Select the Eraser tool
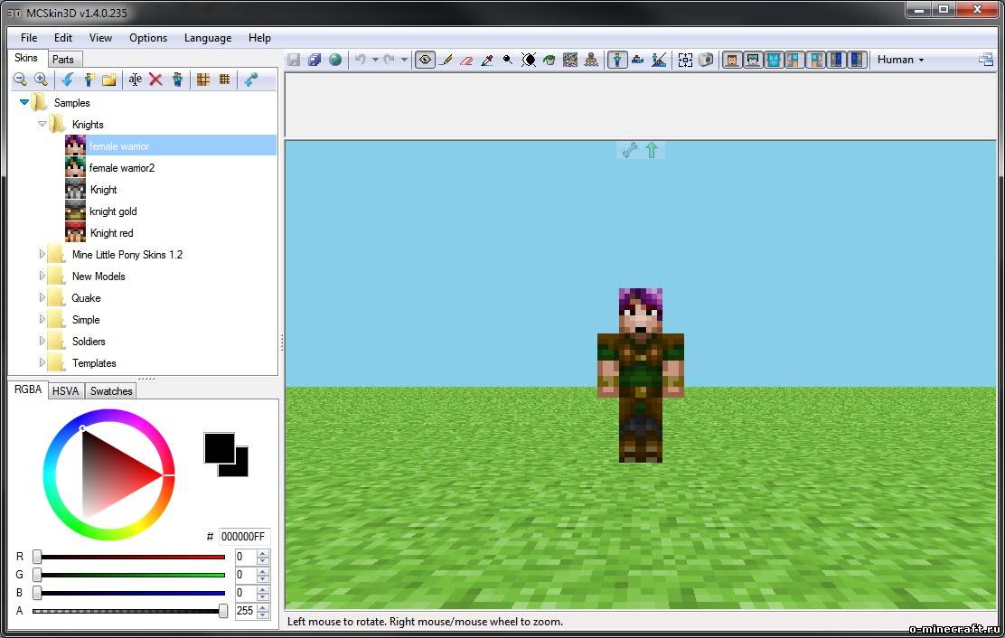 pyautogui.click(x=465, y=60)
